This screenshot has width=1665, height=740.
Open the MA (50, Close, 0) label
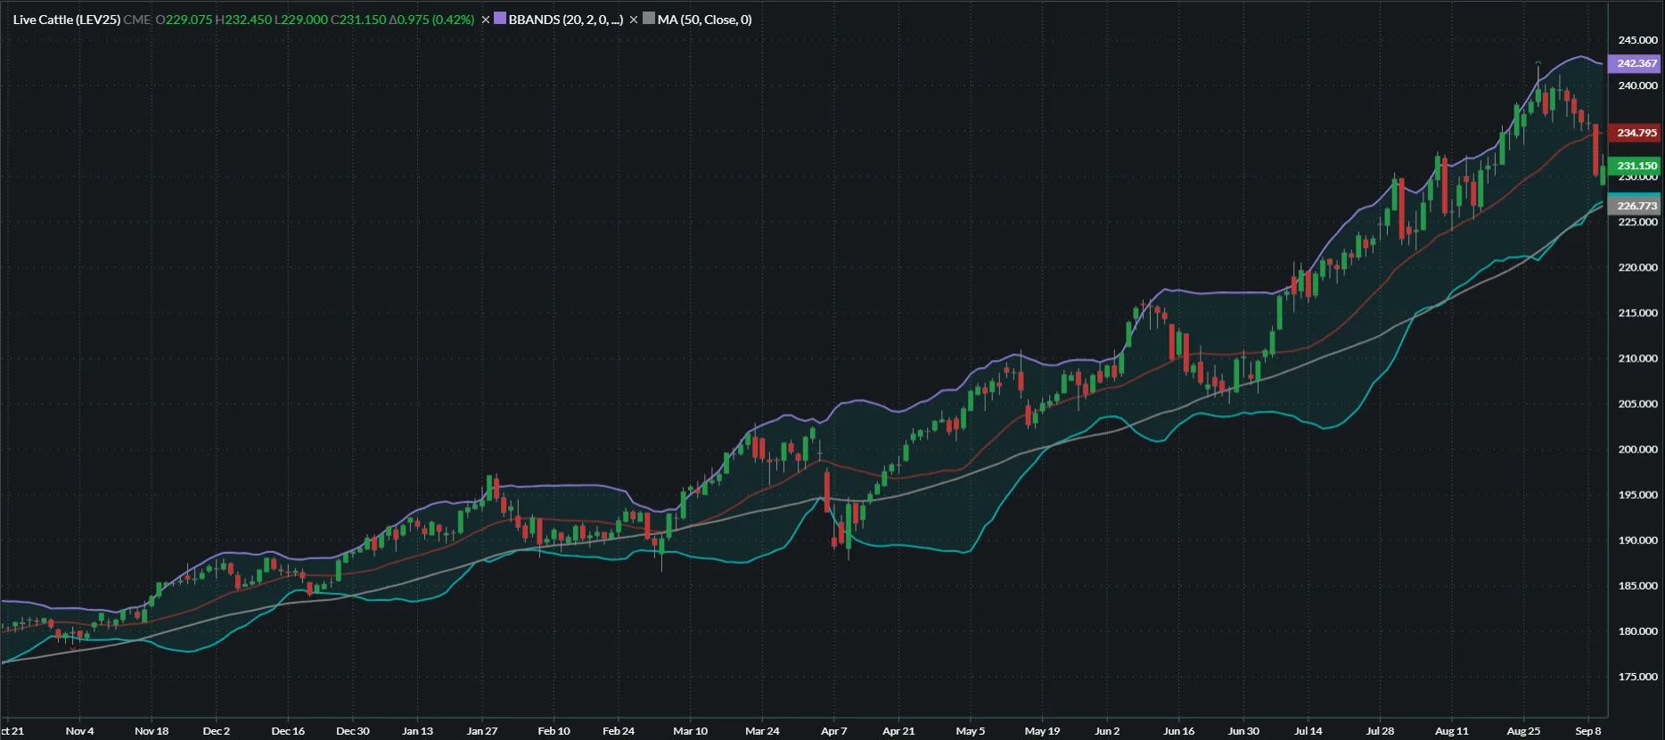[704, 20]
